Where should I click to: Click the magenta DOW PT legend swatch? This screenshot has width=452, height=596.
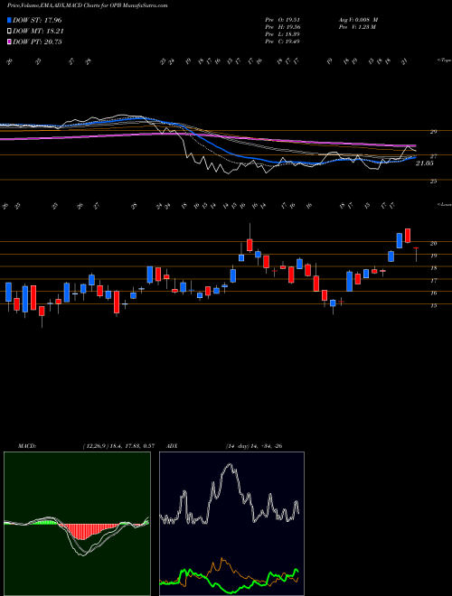9,42
